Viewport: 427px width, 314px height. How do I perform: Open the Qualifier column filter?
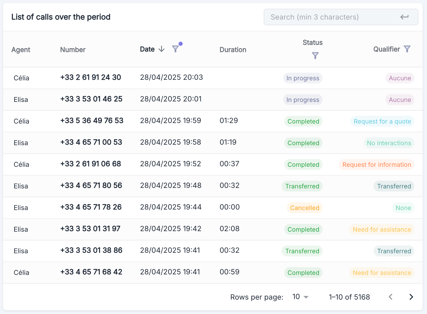407,49
